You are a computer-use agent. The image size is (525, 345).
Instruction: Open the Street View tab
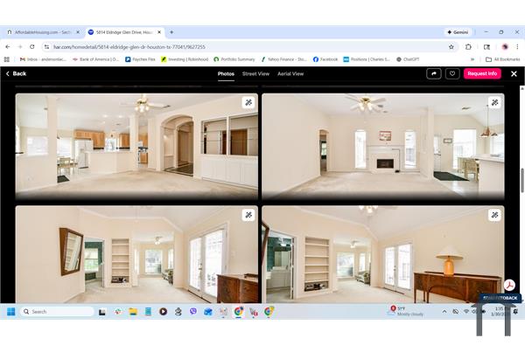(255, 74)
